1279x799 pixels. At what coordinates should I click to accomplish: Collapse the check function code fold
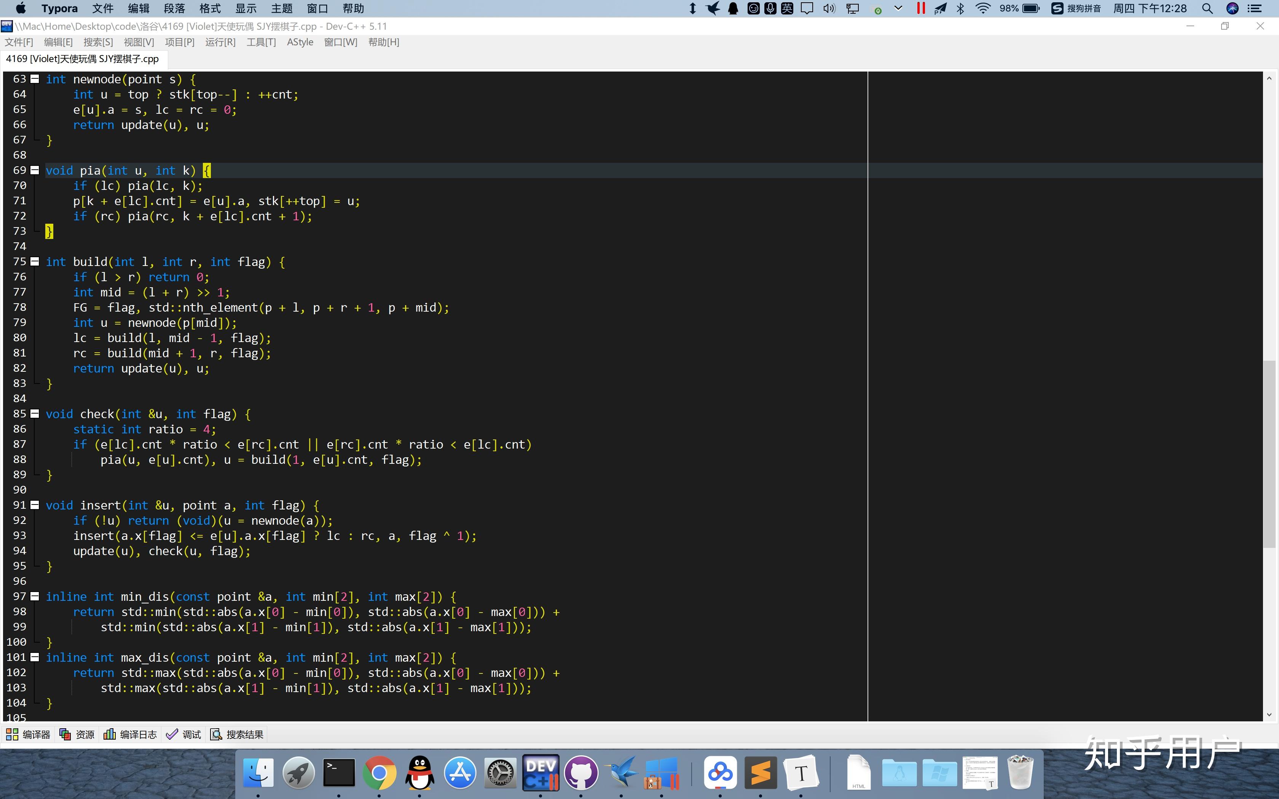[35, 414]
